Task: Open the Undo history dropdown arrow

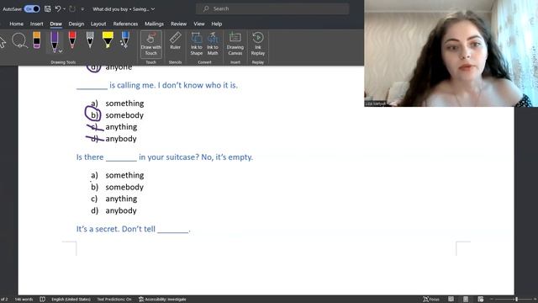Action: pos(64,9)
